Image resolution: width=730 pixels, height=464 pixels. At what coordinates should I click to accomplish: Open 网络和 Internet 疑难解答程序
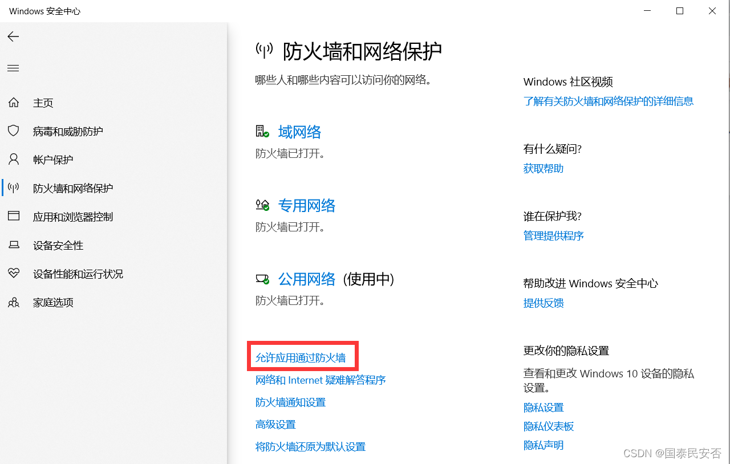pos(321,380)
